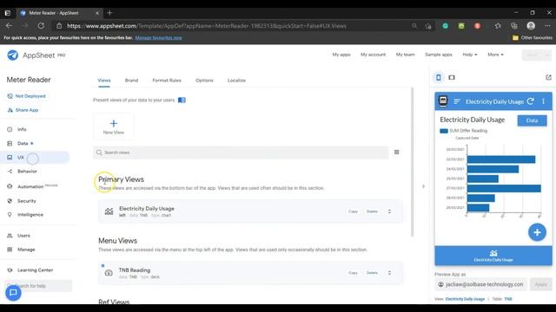Open the preview app hamburger menu
The height and width of the screenshot is (312, 556).
tap(457, 101)
